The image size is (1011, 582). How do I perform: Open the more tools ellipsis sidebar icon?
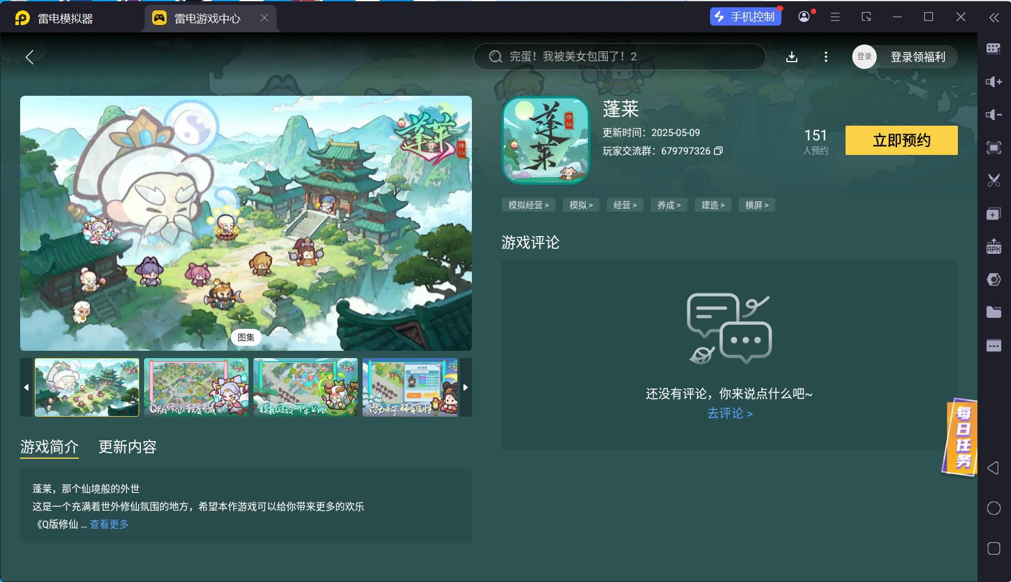point(994,345)
